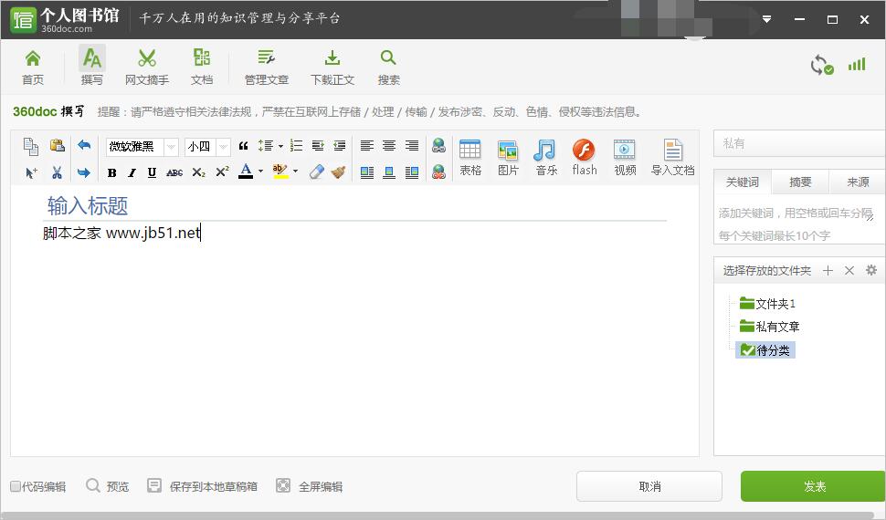Click the 发表 publish button
886x520 pixels.
pos(814,486)
